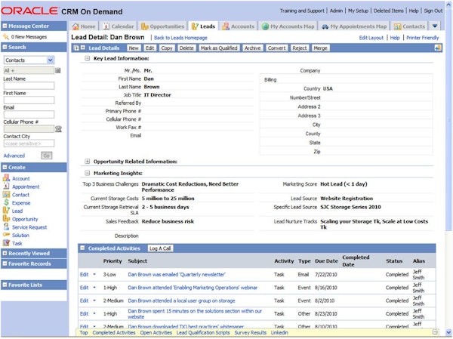Viewport: 453px width, 339px height.
Task: Click the Opportunity icon in Create section
Action: [x=6, y=219]
